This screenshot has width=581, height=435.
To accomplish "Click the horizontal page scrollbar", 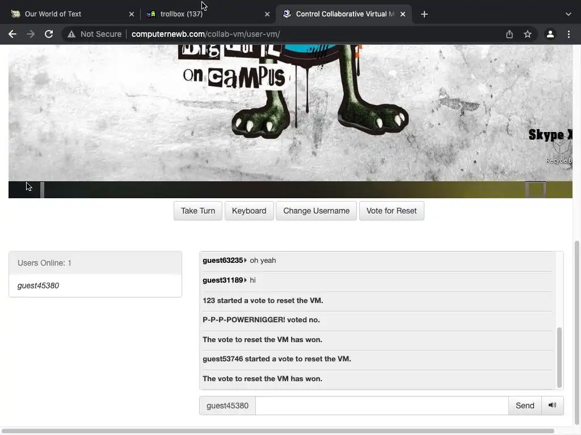I will [x=278, y=431].
